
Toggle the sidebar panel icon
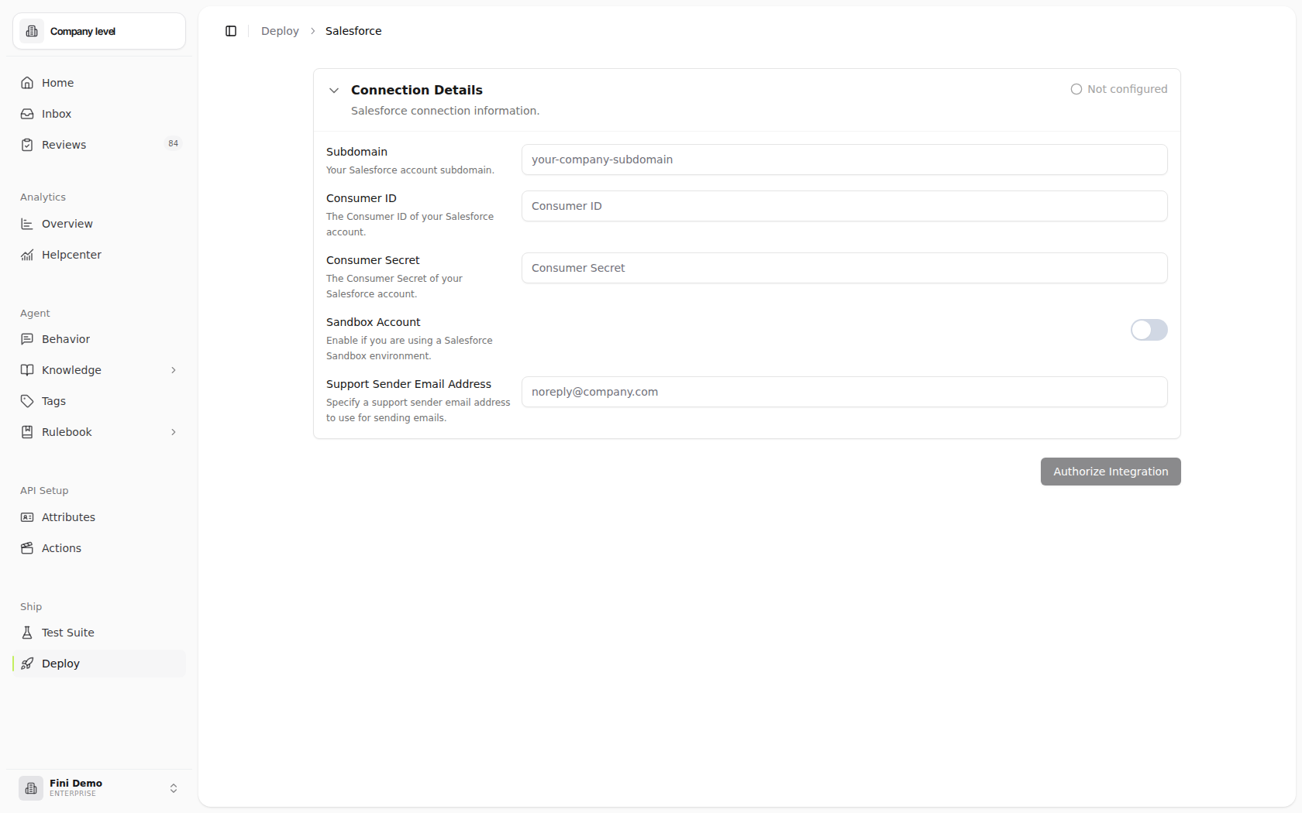pos(231,31)
